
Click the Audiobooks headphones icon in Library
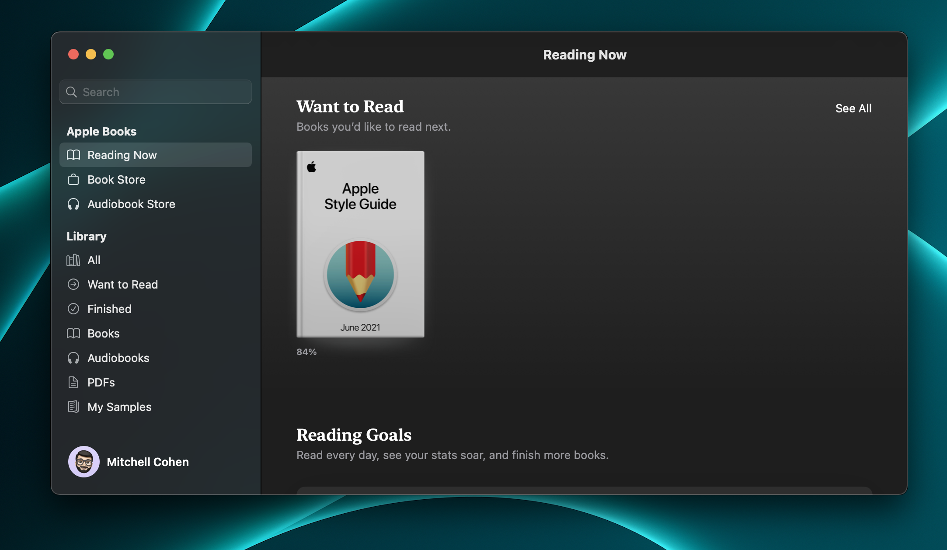click(73, 358)
